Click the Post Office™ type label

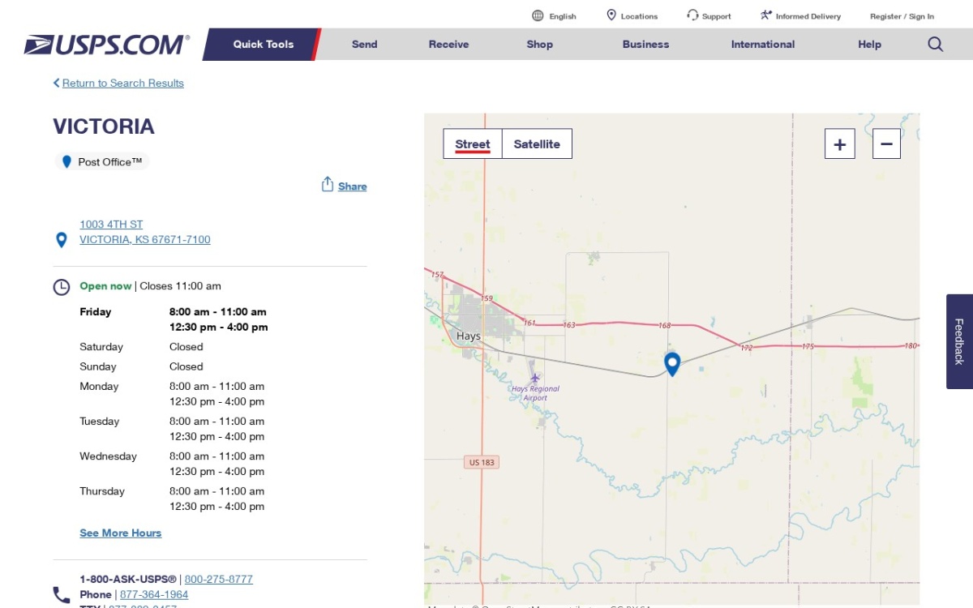coord(110,162)
